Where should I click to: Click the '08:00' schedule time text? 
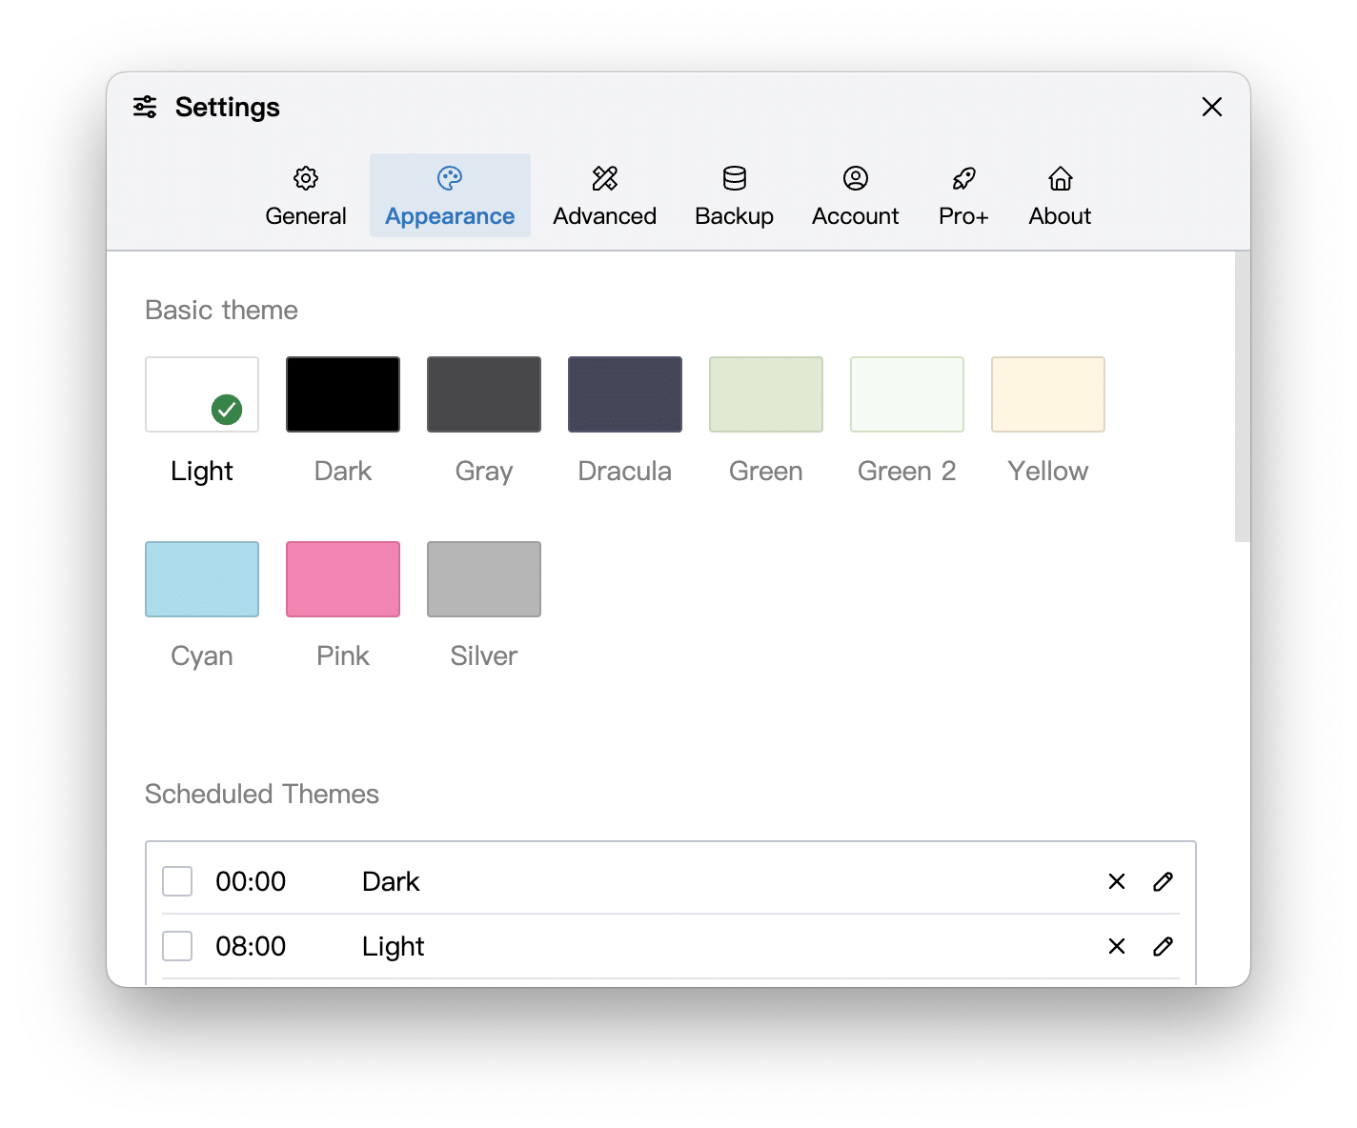pyautogui.click(x=251, y=946)
